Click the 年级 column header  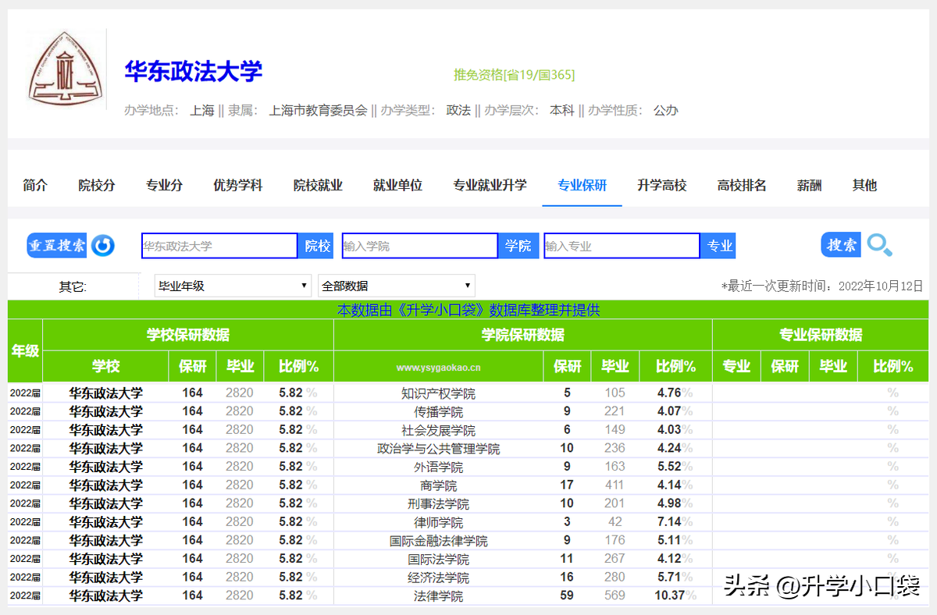(25, 351)
